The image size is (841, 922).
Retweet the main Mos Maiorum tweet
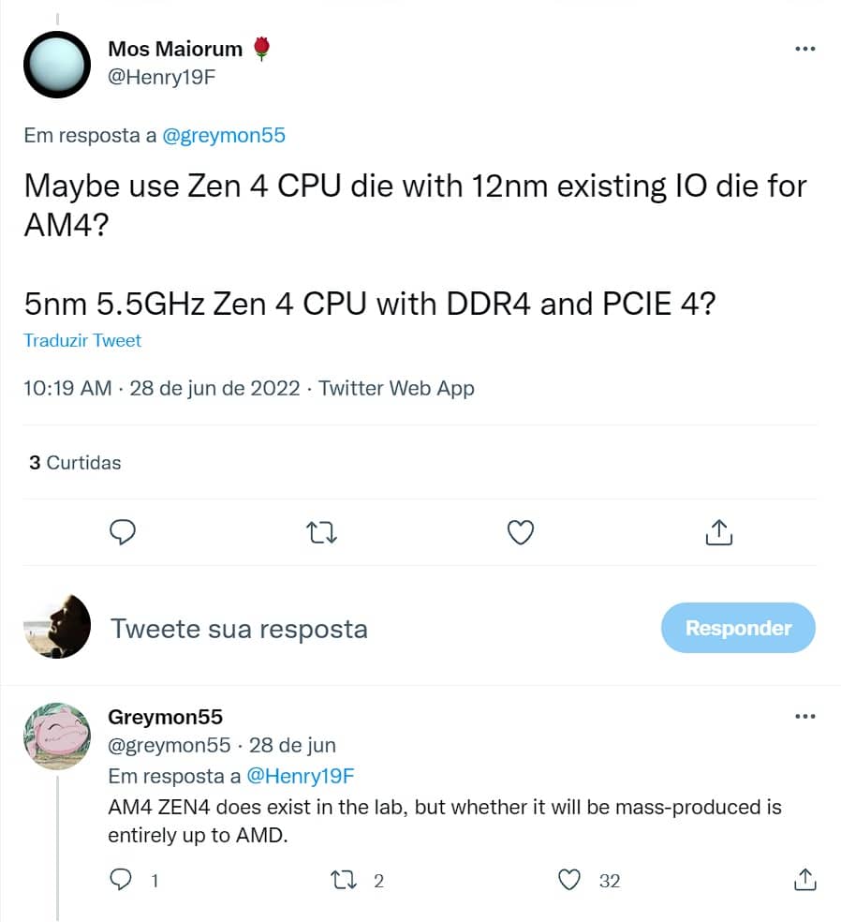321,533
